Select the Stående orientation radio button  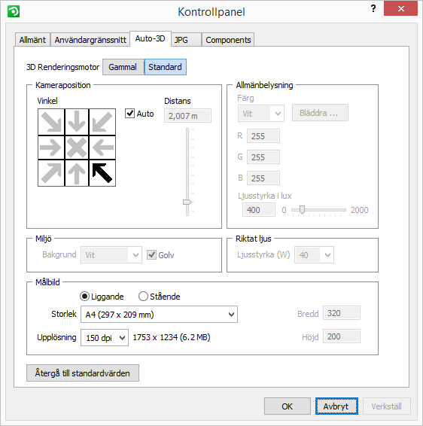(143, 296)
